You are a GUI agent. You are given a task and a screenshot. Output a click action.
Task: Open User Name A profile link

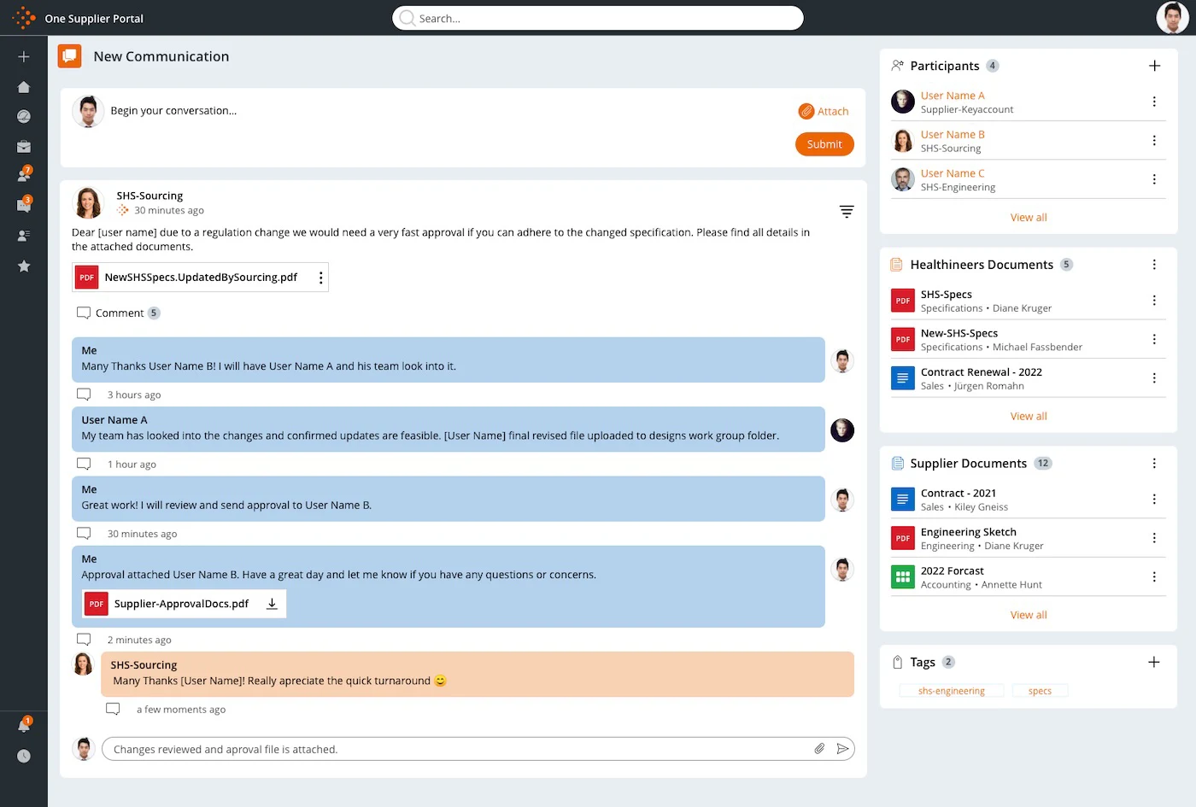click(953, 96)
